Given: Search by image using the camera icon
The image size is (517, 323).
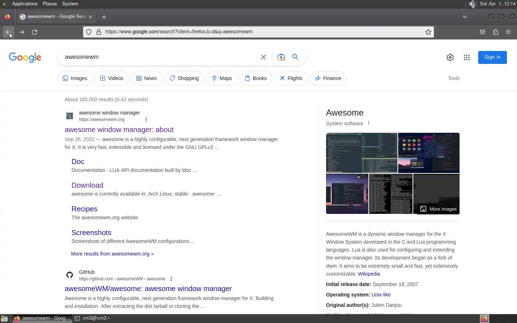Looking at the screenshot, I should coord(281,57).
